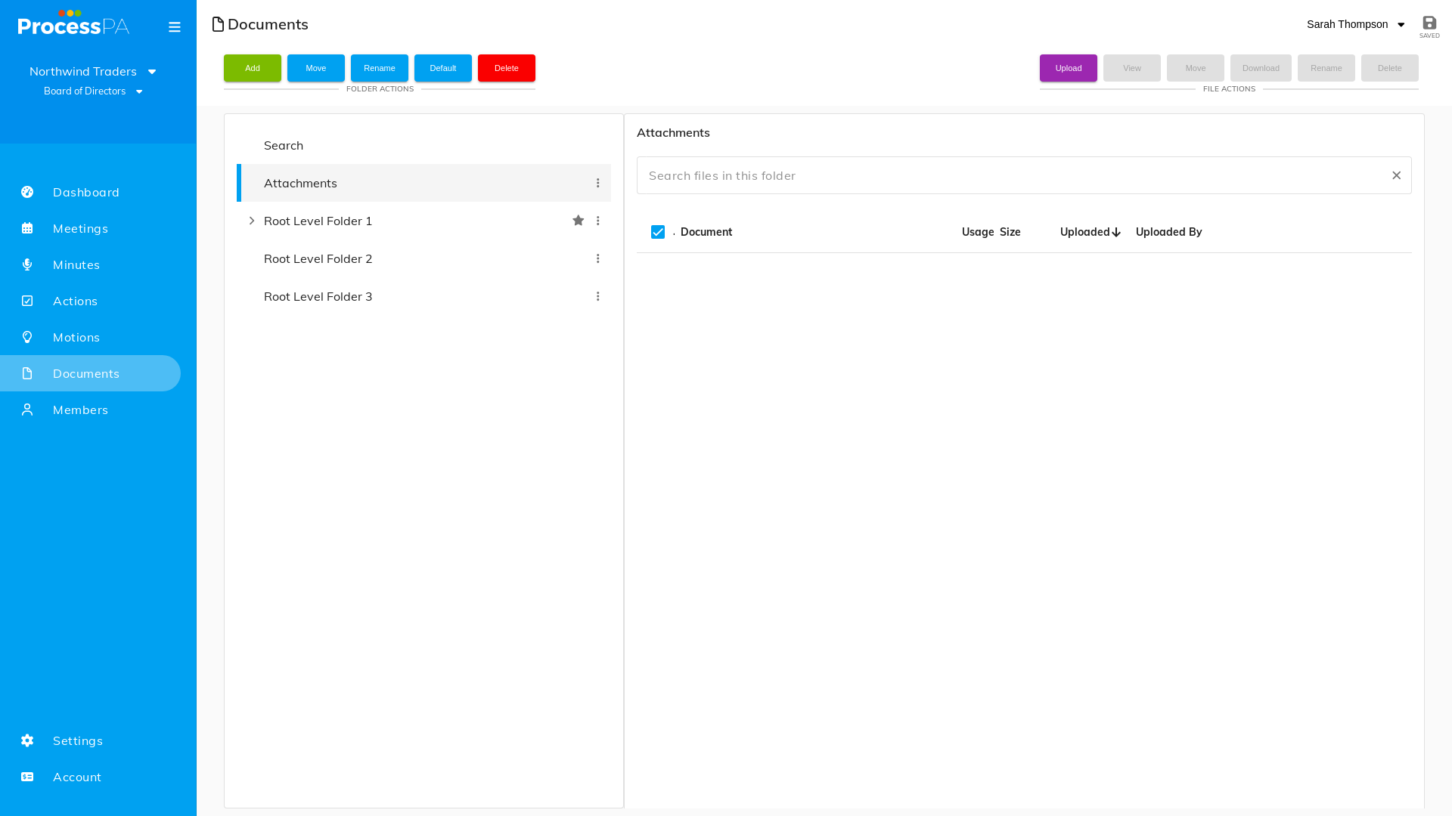The image size is (1452, 816).
Task: Sort by the Uploaded column
Action: [1090, 232]
